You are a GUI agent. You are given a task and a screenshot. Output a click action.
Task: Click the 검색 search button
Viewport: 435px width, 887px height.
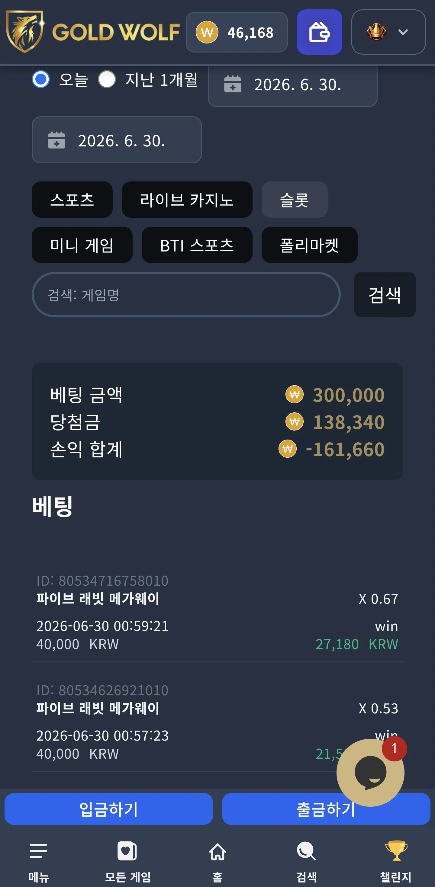click(x=385, y=295)
